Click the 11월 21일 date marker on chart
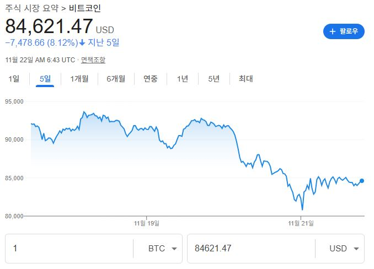 point(301,223)
